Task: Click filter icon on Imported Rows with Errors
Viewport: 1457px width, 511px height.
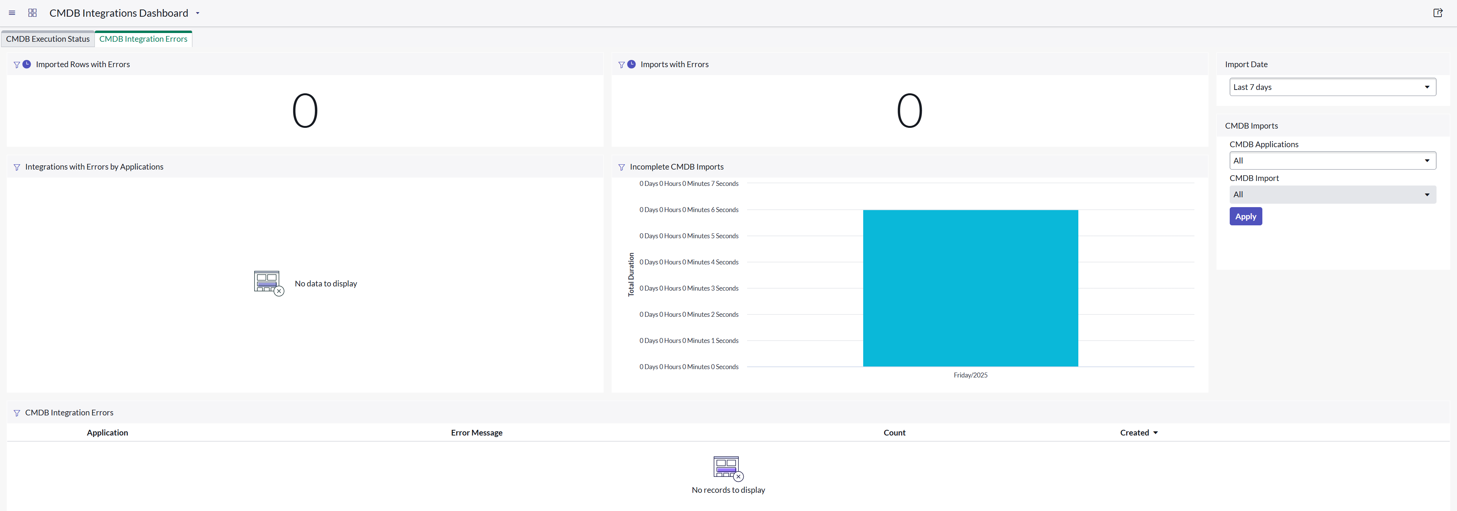Action: 17,65
